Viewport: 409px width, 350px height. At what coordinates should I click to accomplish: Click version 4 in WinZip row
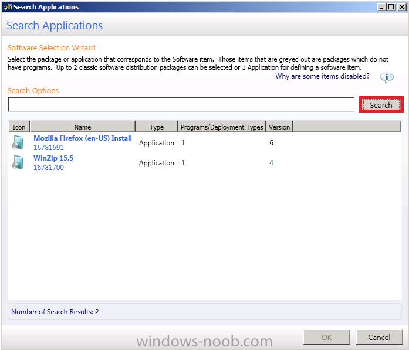[x=271, y=163]
